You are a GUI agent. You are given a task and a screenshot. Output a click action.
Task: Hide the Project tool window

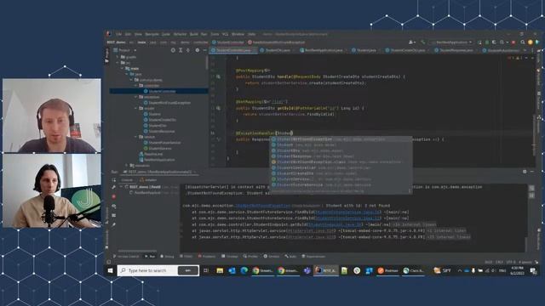tap(204, 50)
